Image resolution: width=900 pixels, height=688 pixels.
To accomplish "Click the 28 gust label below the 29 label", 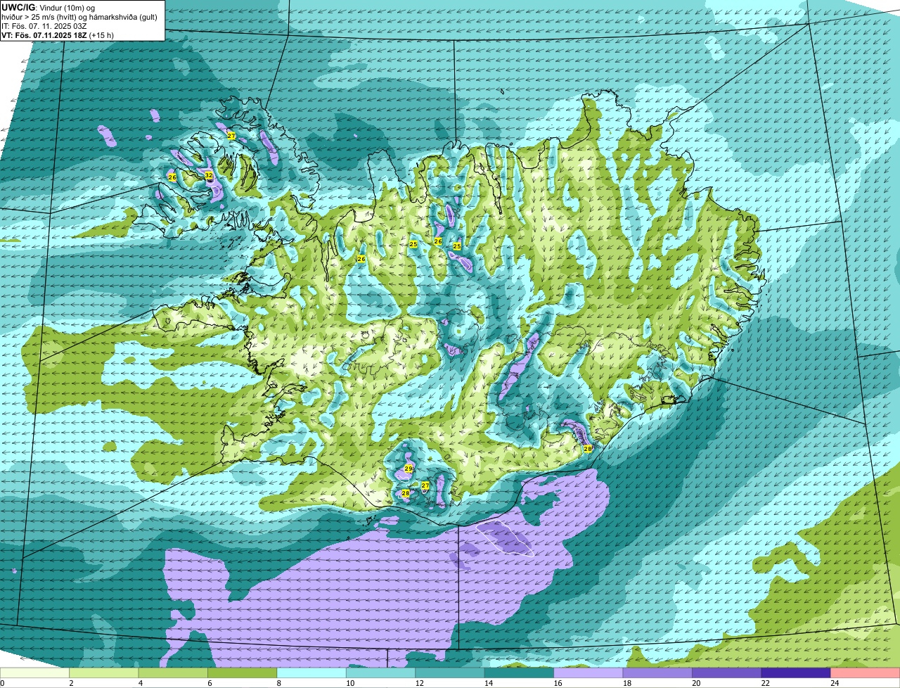I will click(x=406, y=493).
